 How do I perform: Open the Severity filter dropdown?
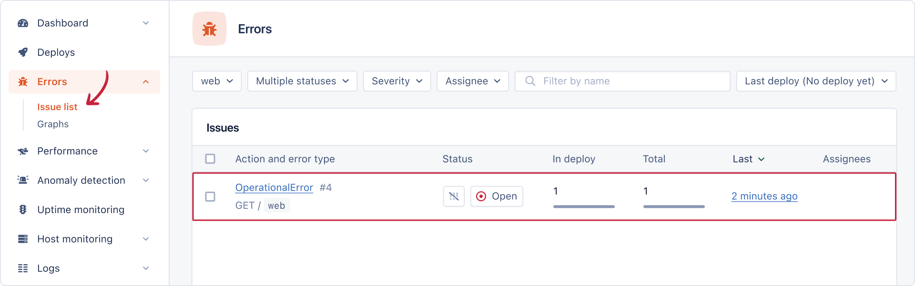[x=396, y=81]
